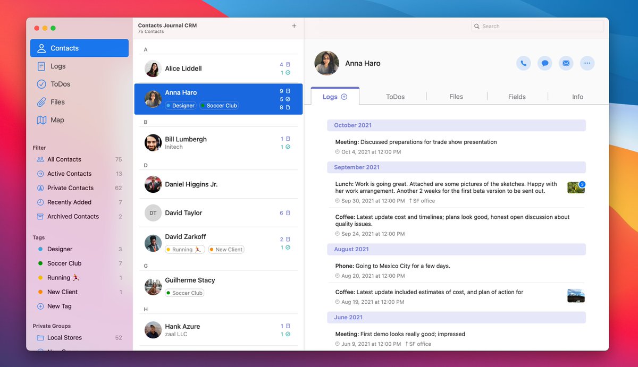Click Anna Haro's files count icon
The height and width of the screenshot is (367, 638).
[288, 107]
